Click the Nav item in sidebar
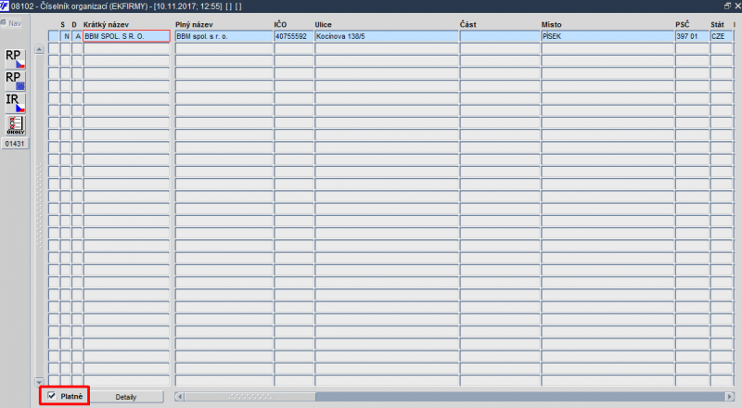This screenshot has height=408, width=742. click(11, 23)
